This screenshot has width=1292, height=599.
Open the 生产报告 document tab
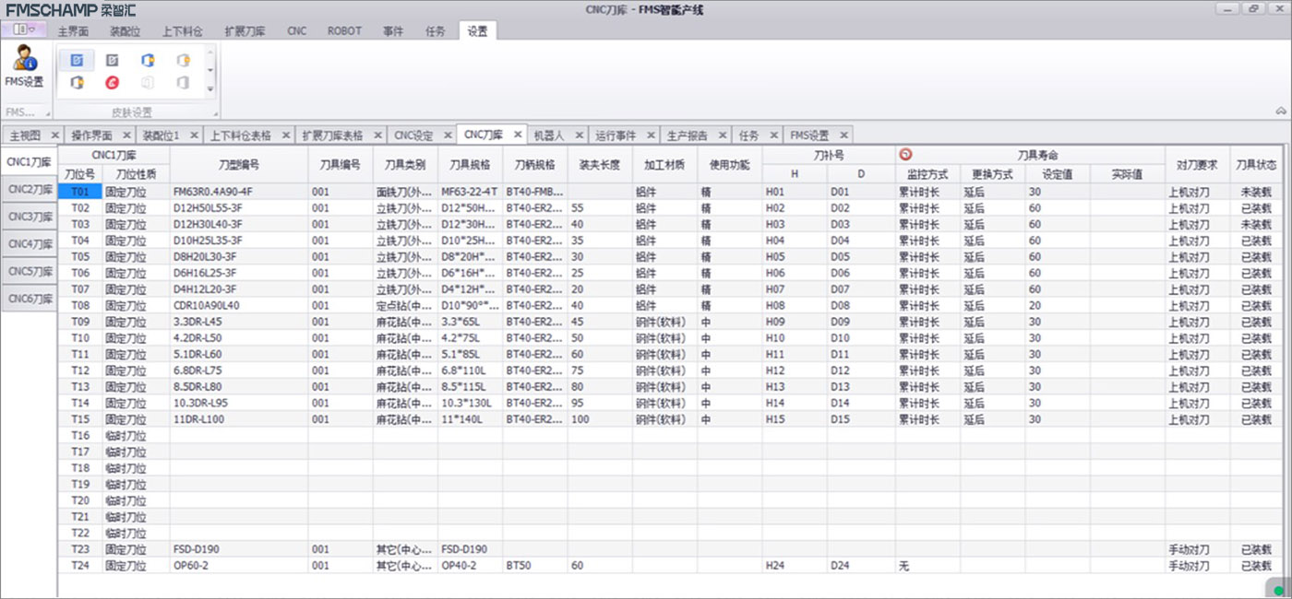[x=687, y=135]
